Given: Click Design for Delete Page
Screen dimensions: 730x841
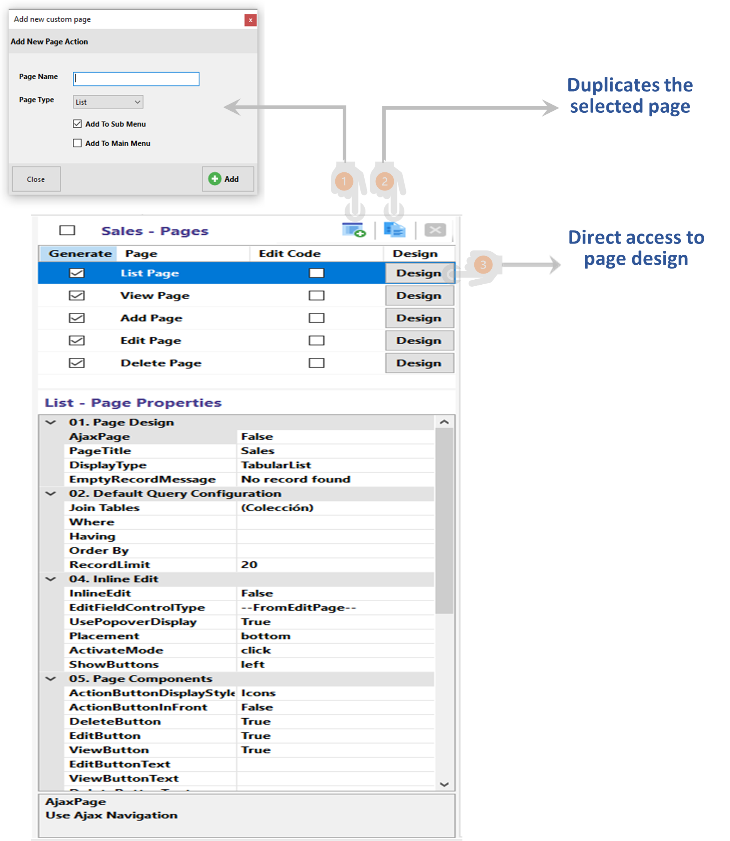Looking at the screenshot, I should point(419,363).
